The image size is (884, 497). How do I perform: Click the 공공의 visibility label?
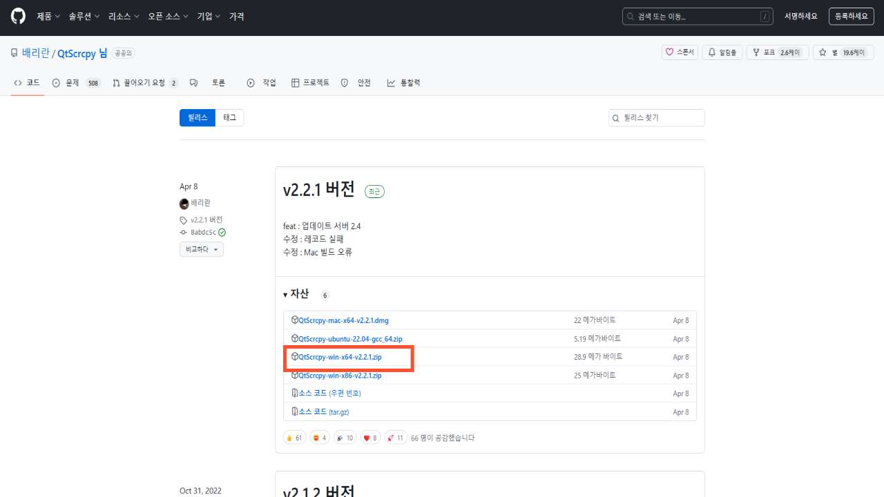[x=124, y=53]
